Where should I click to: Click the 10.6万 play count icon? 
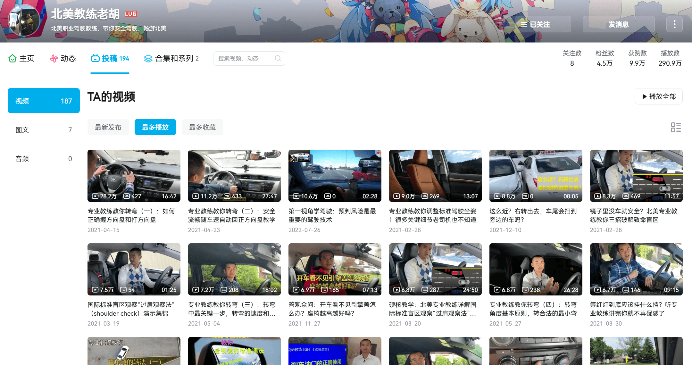(296, 196)
